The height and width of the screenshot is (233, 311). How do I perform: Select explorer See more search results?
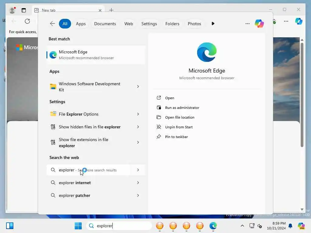[x=88, y=170]
